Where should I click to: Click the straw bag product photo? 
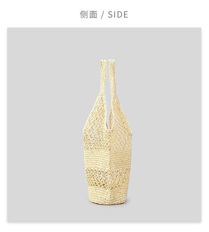pos(104,124)
